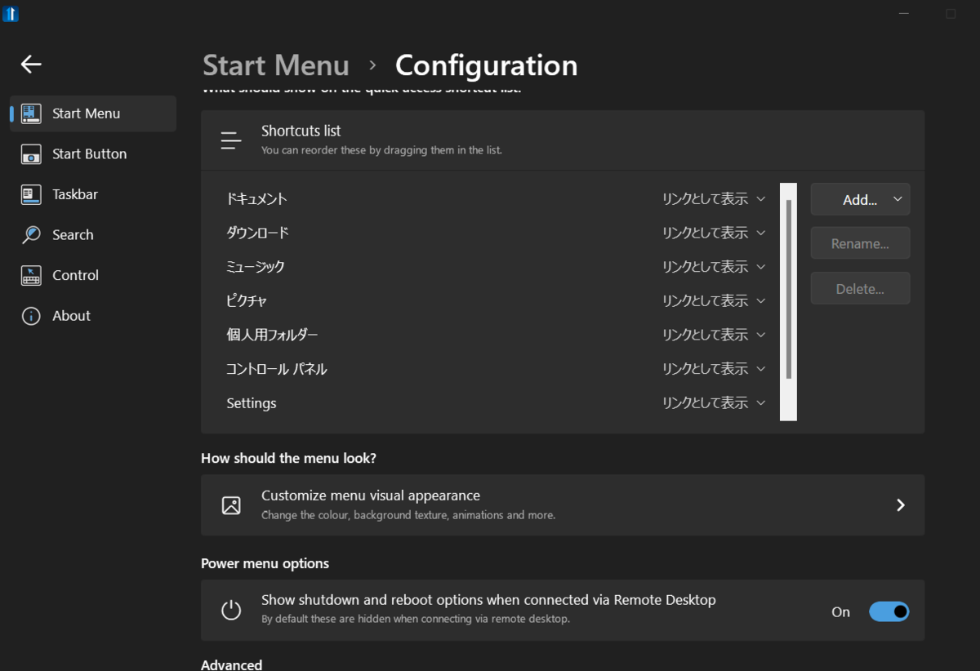Click the Shortcuts list reorder icon
This screenshot has width=980, height=671.
(231, 140)
